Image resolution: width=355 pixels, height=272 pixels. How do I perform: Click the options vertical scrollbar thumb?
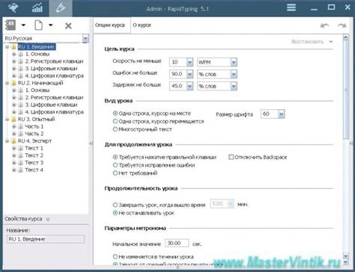click(x=346, y=90)
